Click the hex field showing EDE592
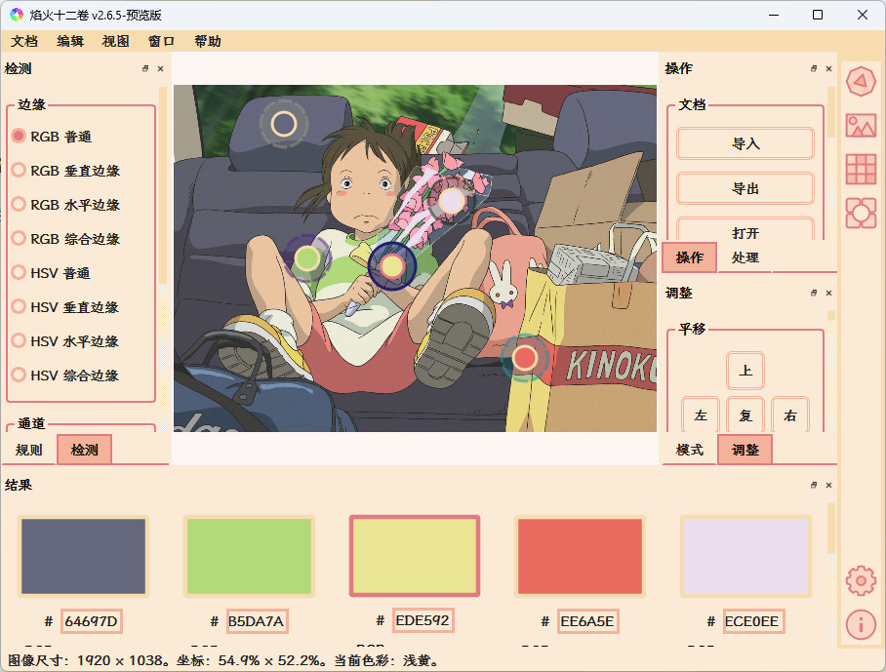The image size is (886, 672). (423, 620)
